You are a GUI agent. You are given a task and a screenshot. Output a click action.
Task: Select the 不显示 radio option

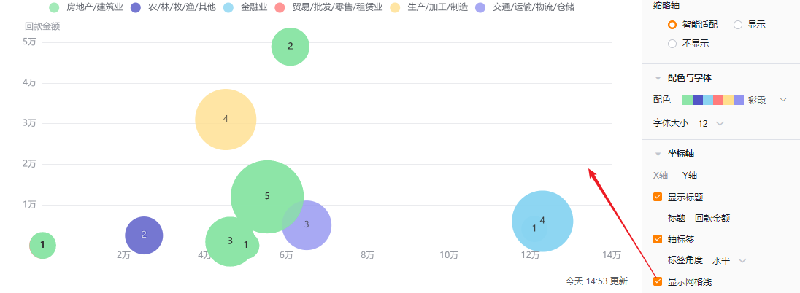pos(672,44)
